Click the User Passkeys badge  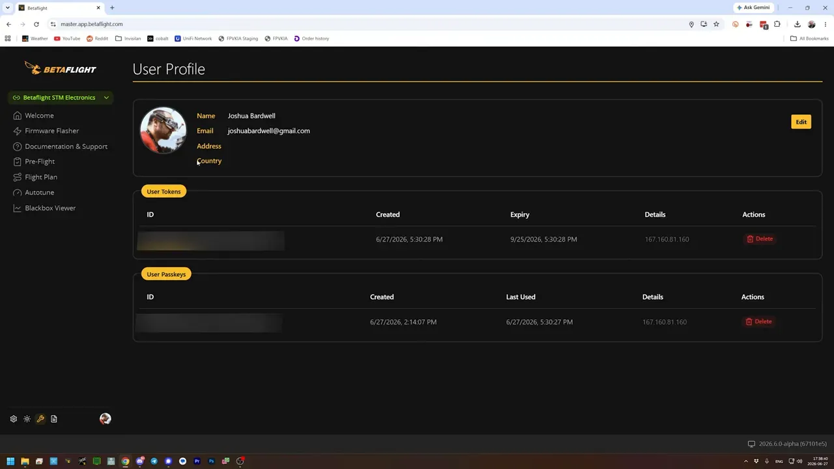[x=166, y=274]
